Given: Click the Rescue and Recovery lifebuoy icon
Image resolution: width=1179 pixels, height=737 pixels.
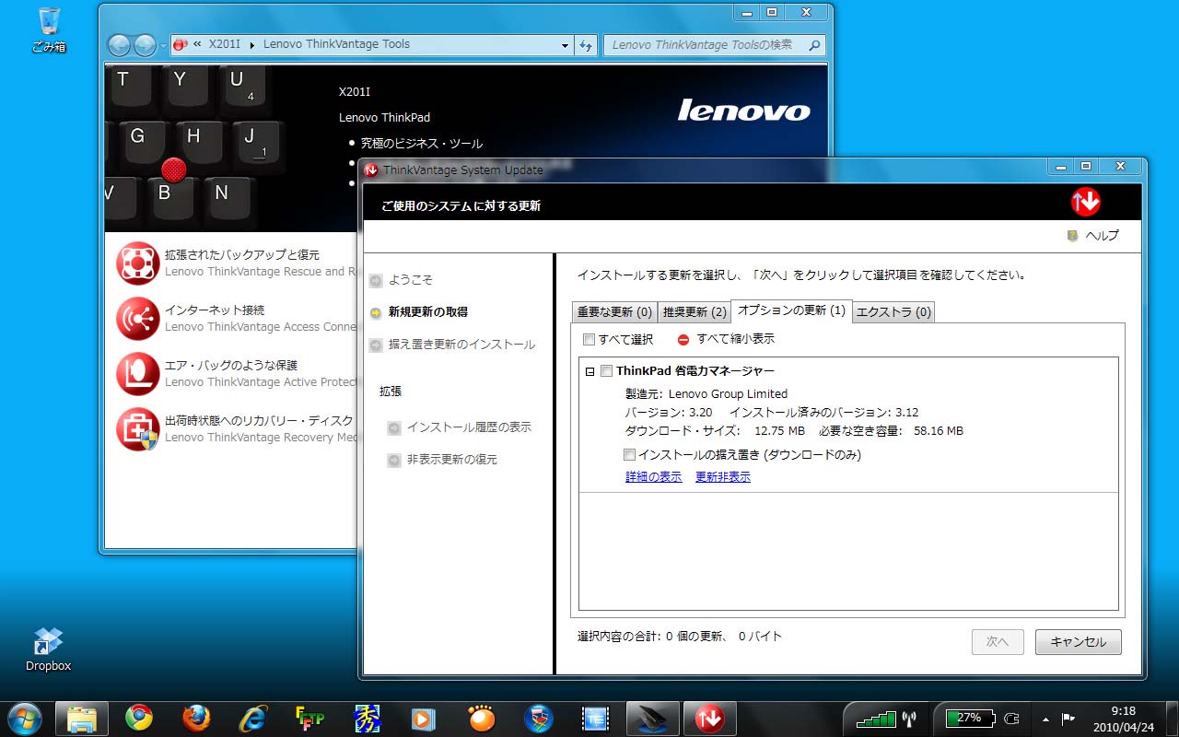Looking at the screenshot, I should pyautogui.click(x=138, y=263).
